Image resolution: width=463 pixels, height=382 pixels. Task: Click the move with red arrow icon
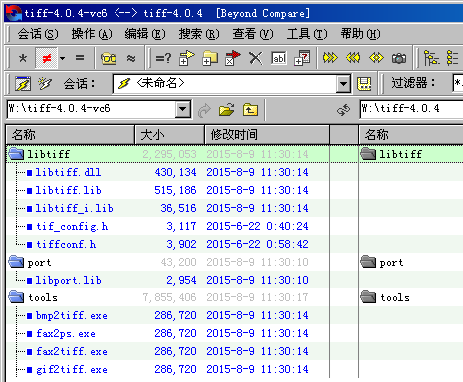coord(233,58)
